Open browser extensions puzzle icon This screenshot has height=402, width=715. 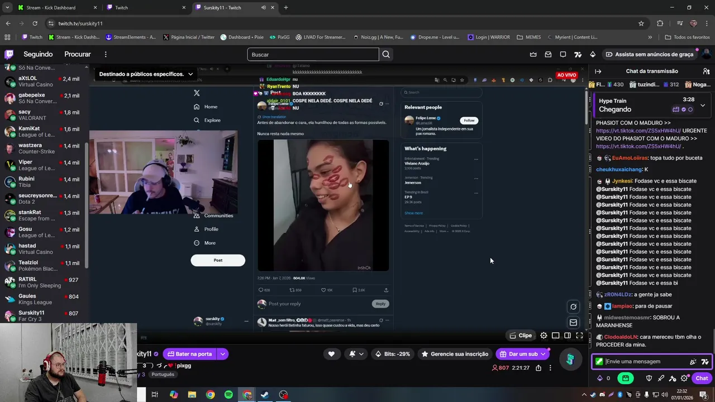tap(660, 23)
